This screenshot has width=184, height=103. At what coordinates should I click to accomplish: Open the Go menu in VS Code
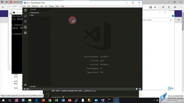click(x=46, y=6)
